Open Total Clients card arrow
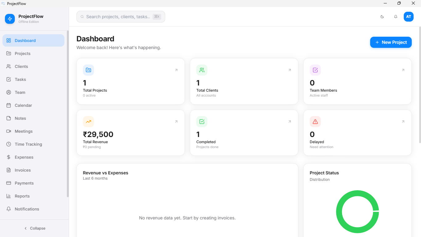Image resolution: width=421 pixels, height=237 pixels. pos(290,70)
